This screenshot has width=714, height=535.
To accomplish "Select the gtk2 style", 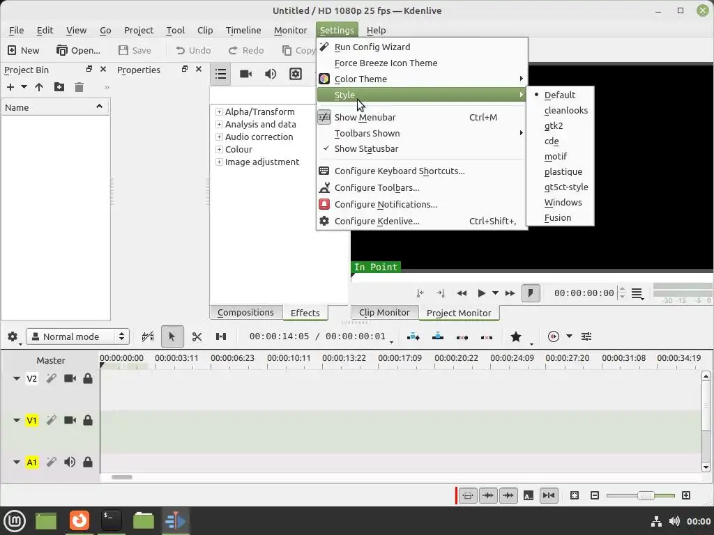I will [560, 126].
